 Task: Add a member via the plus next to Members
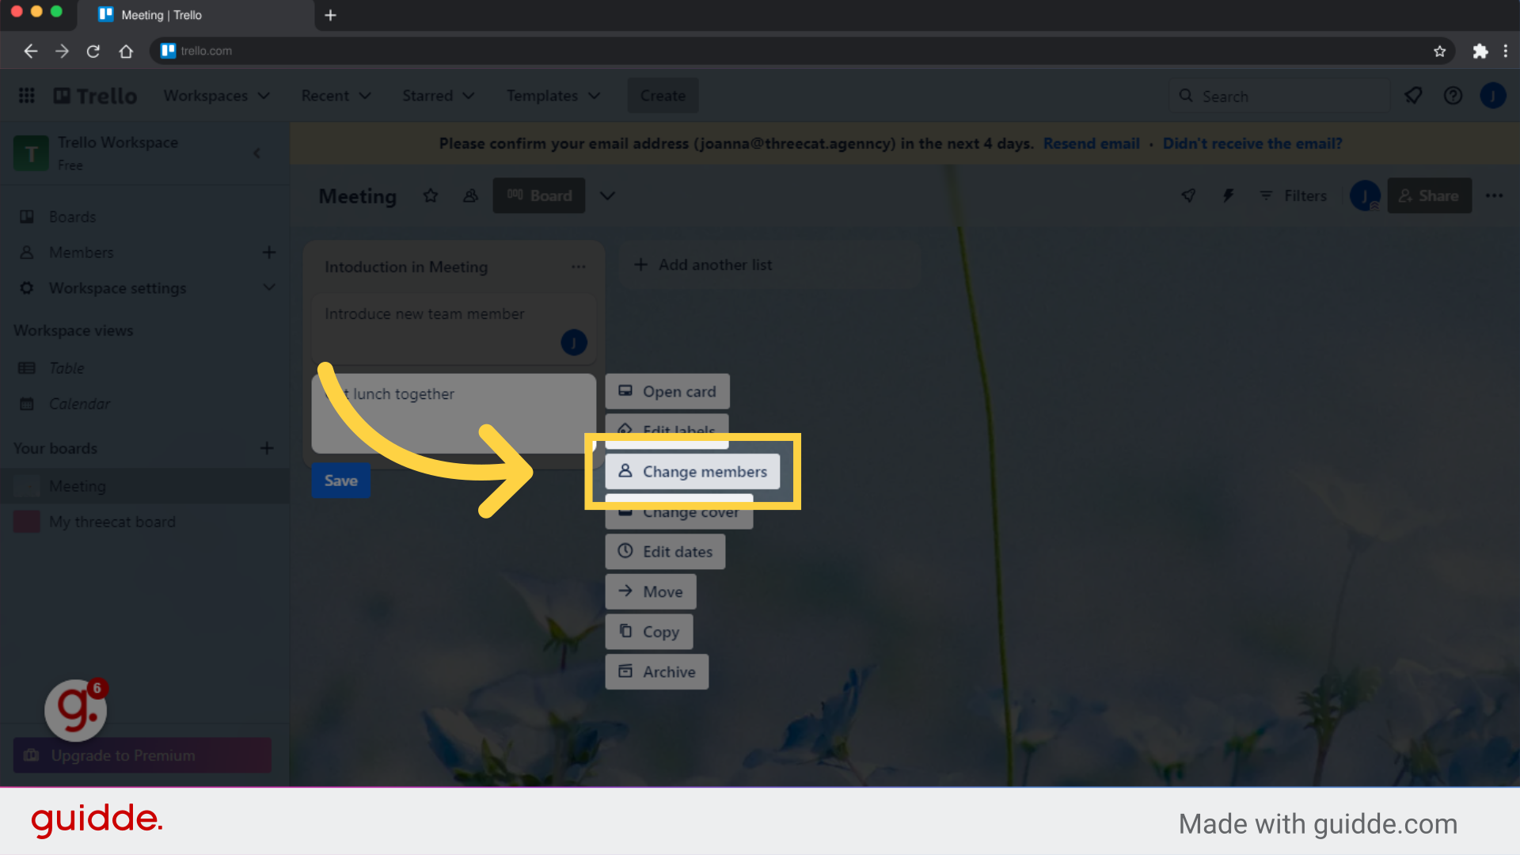coord(269,252)
